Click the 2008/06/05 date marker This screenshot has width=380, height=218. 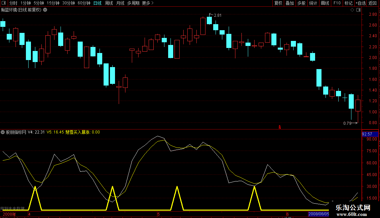pyautogui.click(x=319, y=214)
